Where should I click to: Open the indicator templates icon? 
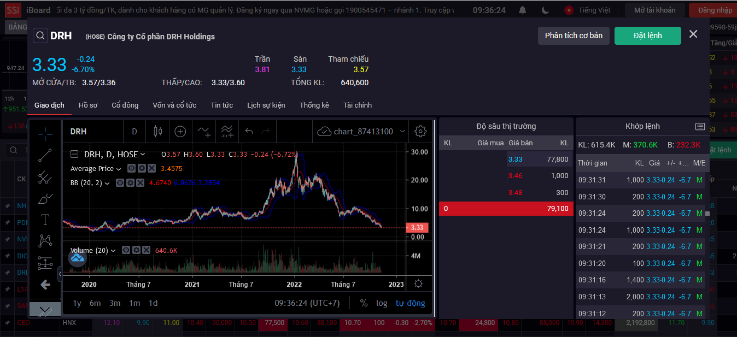(x=227, y=132)
